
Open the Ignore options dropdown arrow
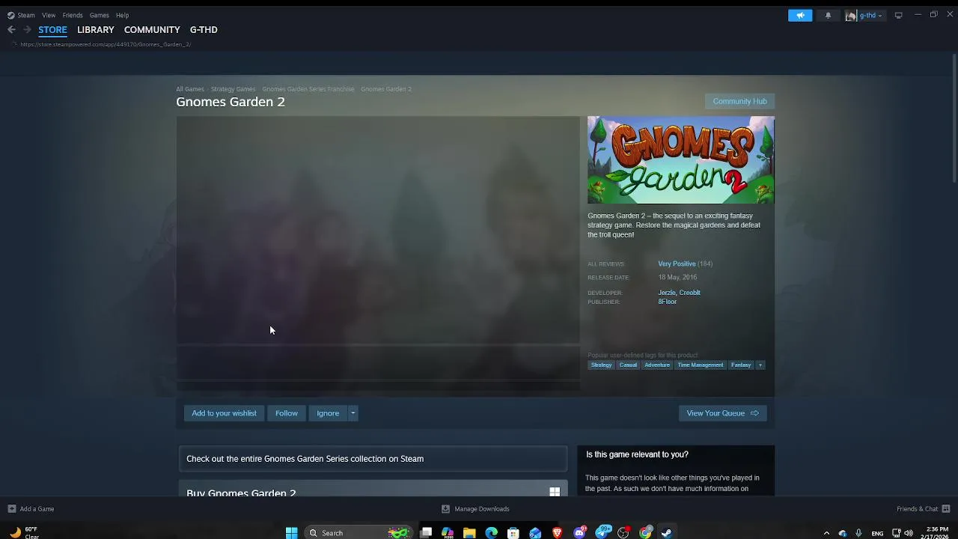tap(353, 413)
